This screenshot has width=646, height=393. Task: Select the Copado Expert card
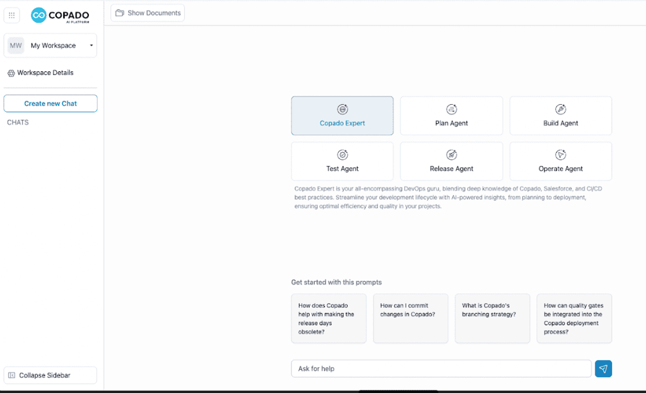[343, 116]
